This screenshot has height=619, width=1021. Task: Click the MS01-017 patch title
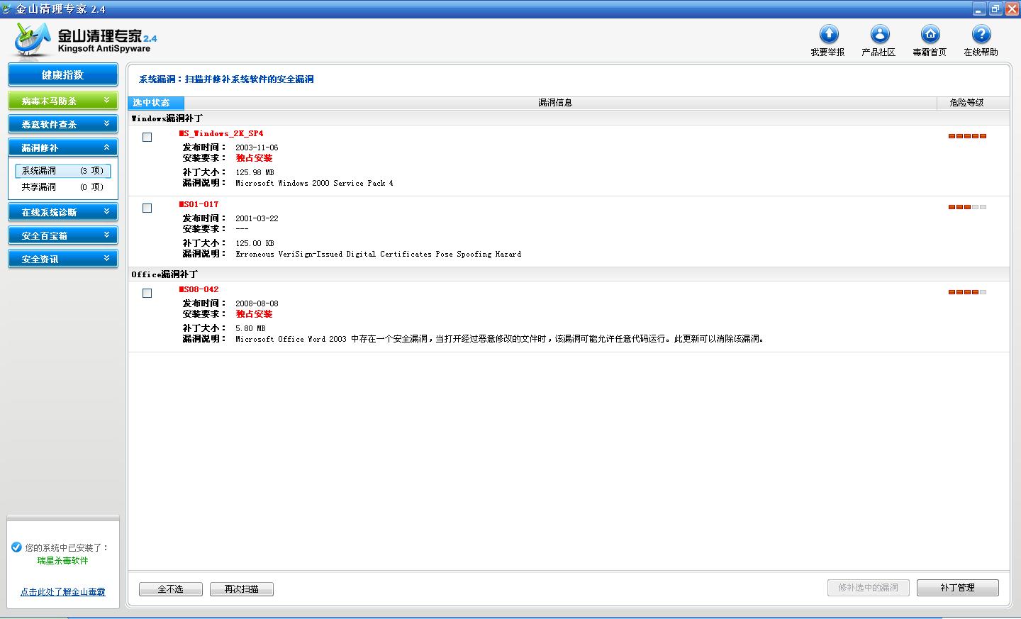[x=199, y=204]
